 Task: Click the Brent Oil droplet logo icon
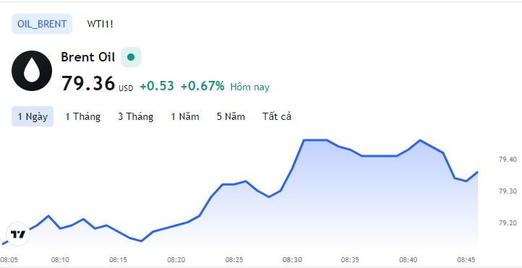[32, 71]
